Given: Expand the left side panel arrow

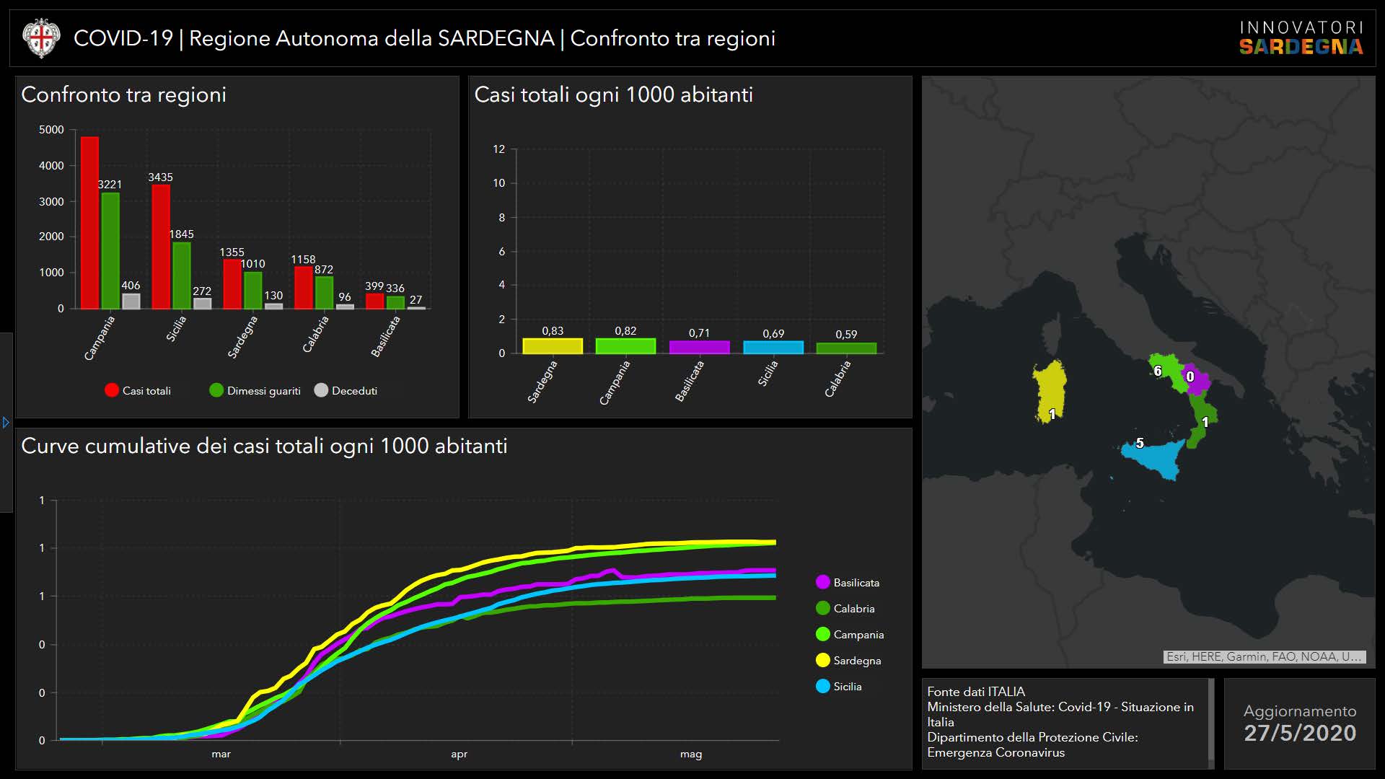Looking at the screenshot, I should point(6,423).
